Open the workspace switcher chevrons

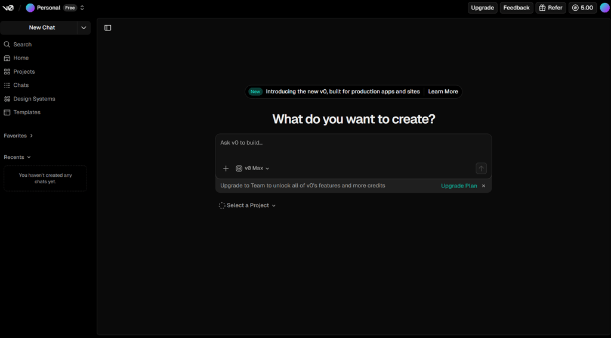click(x=82, y=8)
